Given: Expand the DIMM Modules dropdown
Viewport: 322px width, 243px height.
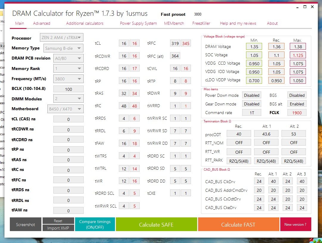Looking at the screenshot, I should pos(69,99).
